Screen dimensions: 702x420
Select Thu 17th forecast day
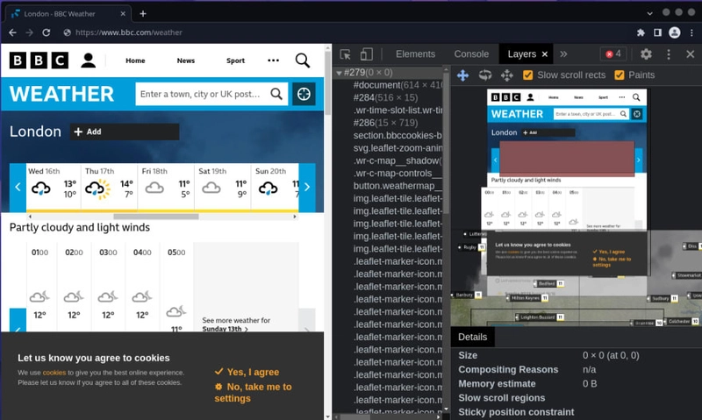109,187
